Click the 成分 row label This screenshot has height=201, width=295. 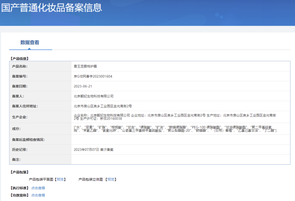(16, 129)
